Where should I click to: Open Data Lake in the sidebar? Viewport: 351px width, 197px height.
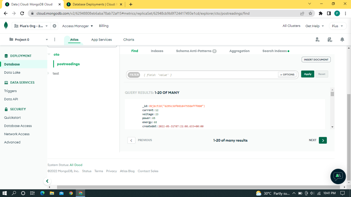tap(12, 72)
